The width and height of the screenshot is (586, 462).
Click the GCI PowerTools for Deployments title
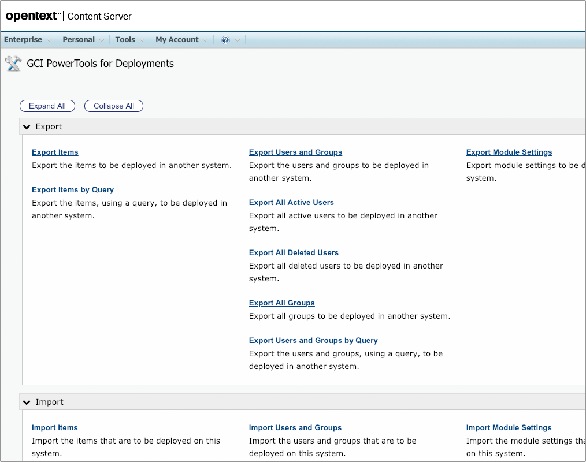[x=100, y=64]
